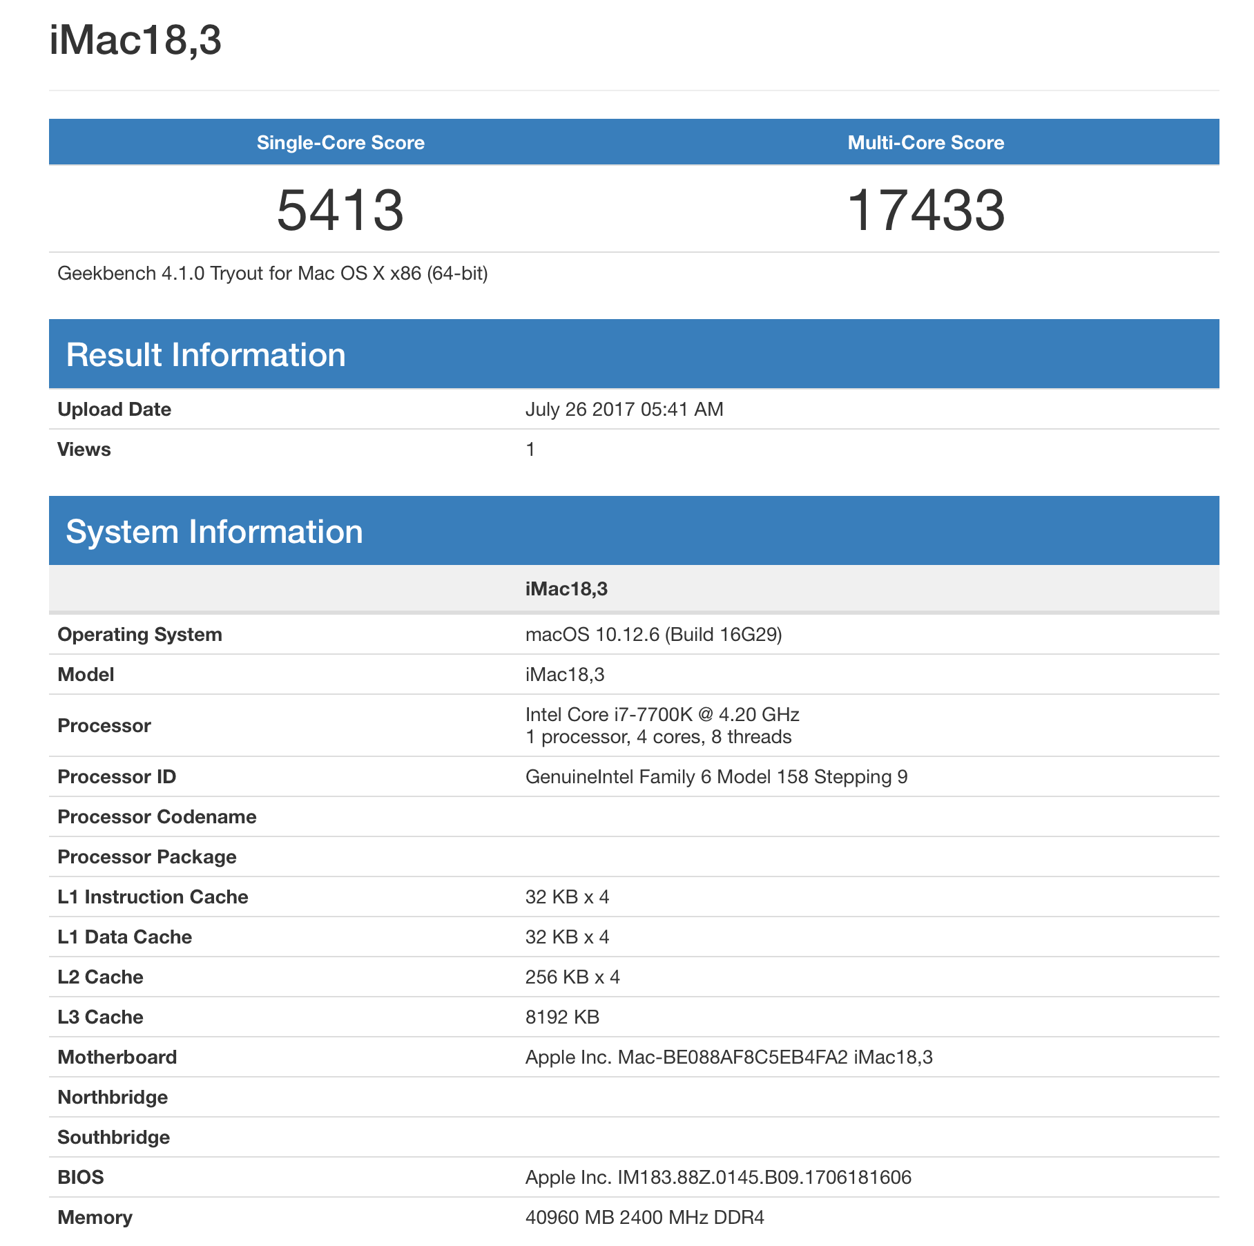Click the Memory row label

[x=95, y=1217]
